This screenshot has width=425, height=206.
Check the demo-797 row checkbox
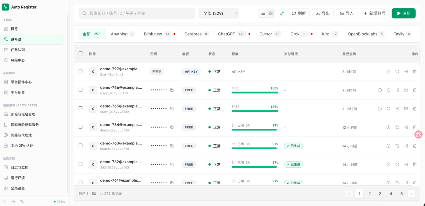coord(81,71)
